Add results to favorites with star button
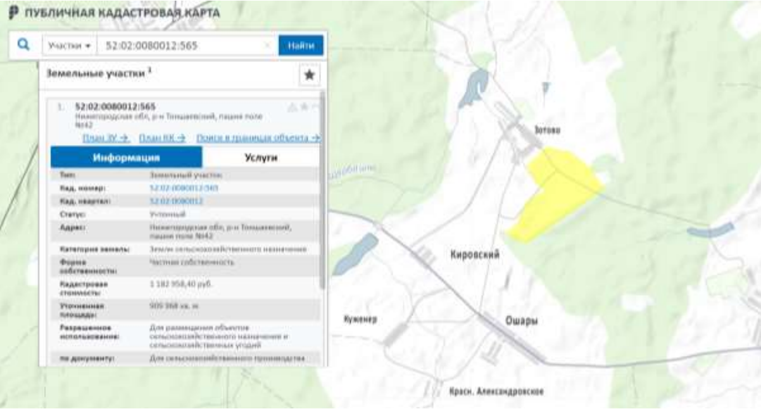 click(309, 75)
